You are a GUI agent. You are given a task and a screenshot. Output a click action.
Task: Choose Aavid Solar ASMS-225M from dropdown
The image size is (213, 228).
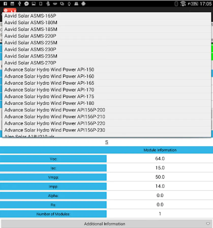pyautogui.click(x=107, y=43)
